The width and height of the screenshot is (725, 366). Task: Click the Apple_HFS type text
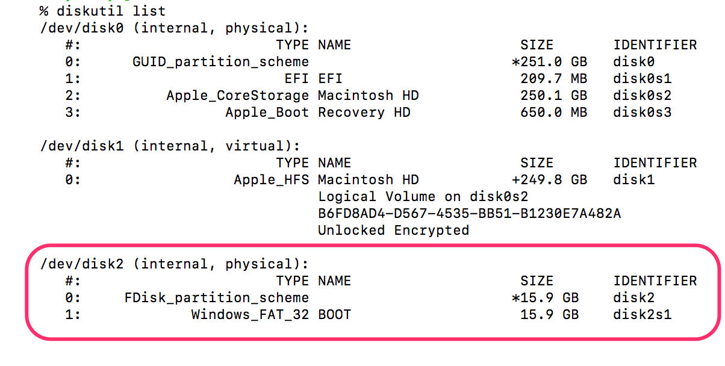[x=271, y=179]
